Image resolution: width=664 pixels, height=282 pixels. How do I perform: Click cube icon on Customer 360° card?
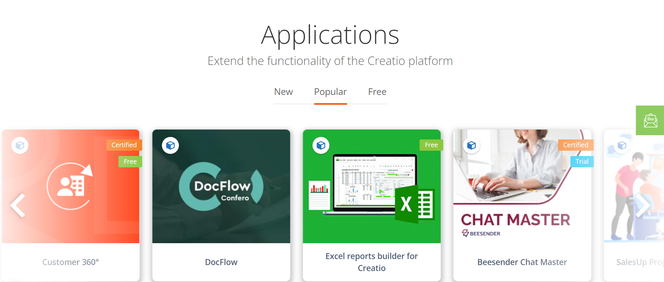click(x=20, y=145)
